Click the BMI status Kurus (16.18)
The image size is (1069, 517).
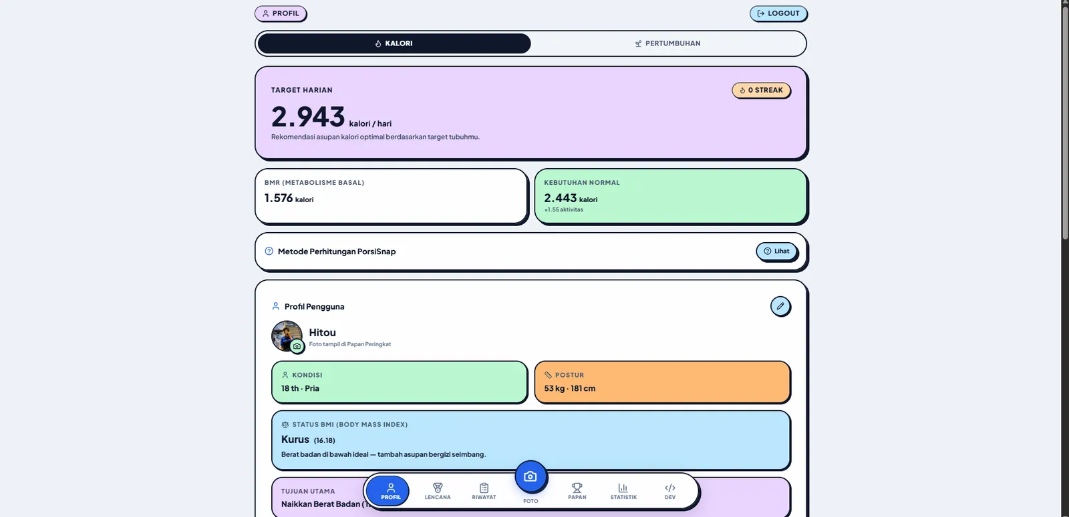308,440
